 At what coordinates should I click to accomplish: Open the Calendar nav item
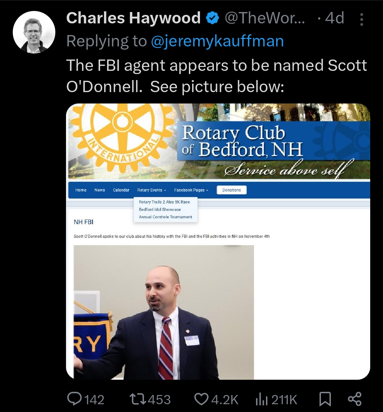click(x=121, y=190)
